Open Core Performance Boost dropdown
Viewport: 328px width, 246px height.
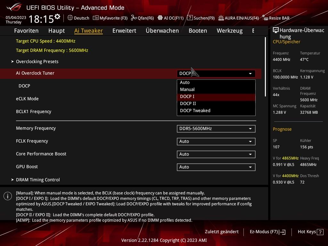click(216, 154)
